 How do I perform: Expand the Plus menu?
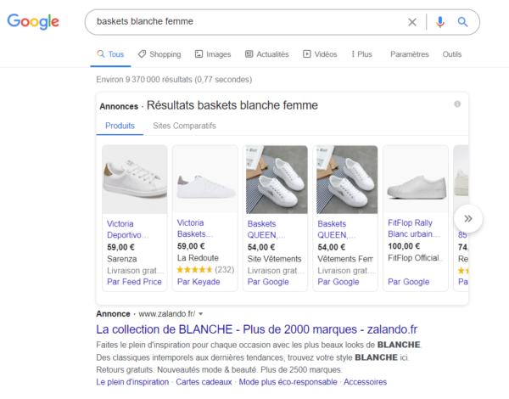click(362, 54)
